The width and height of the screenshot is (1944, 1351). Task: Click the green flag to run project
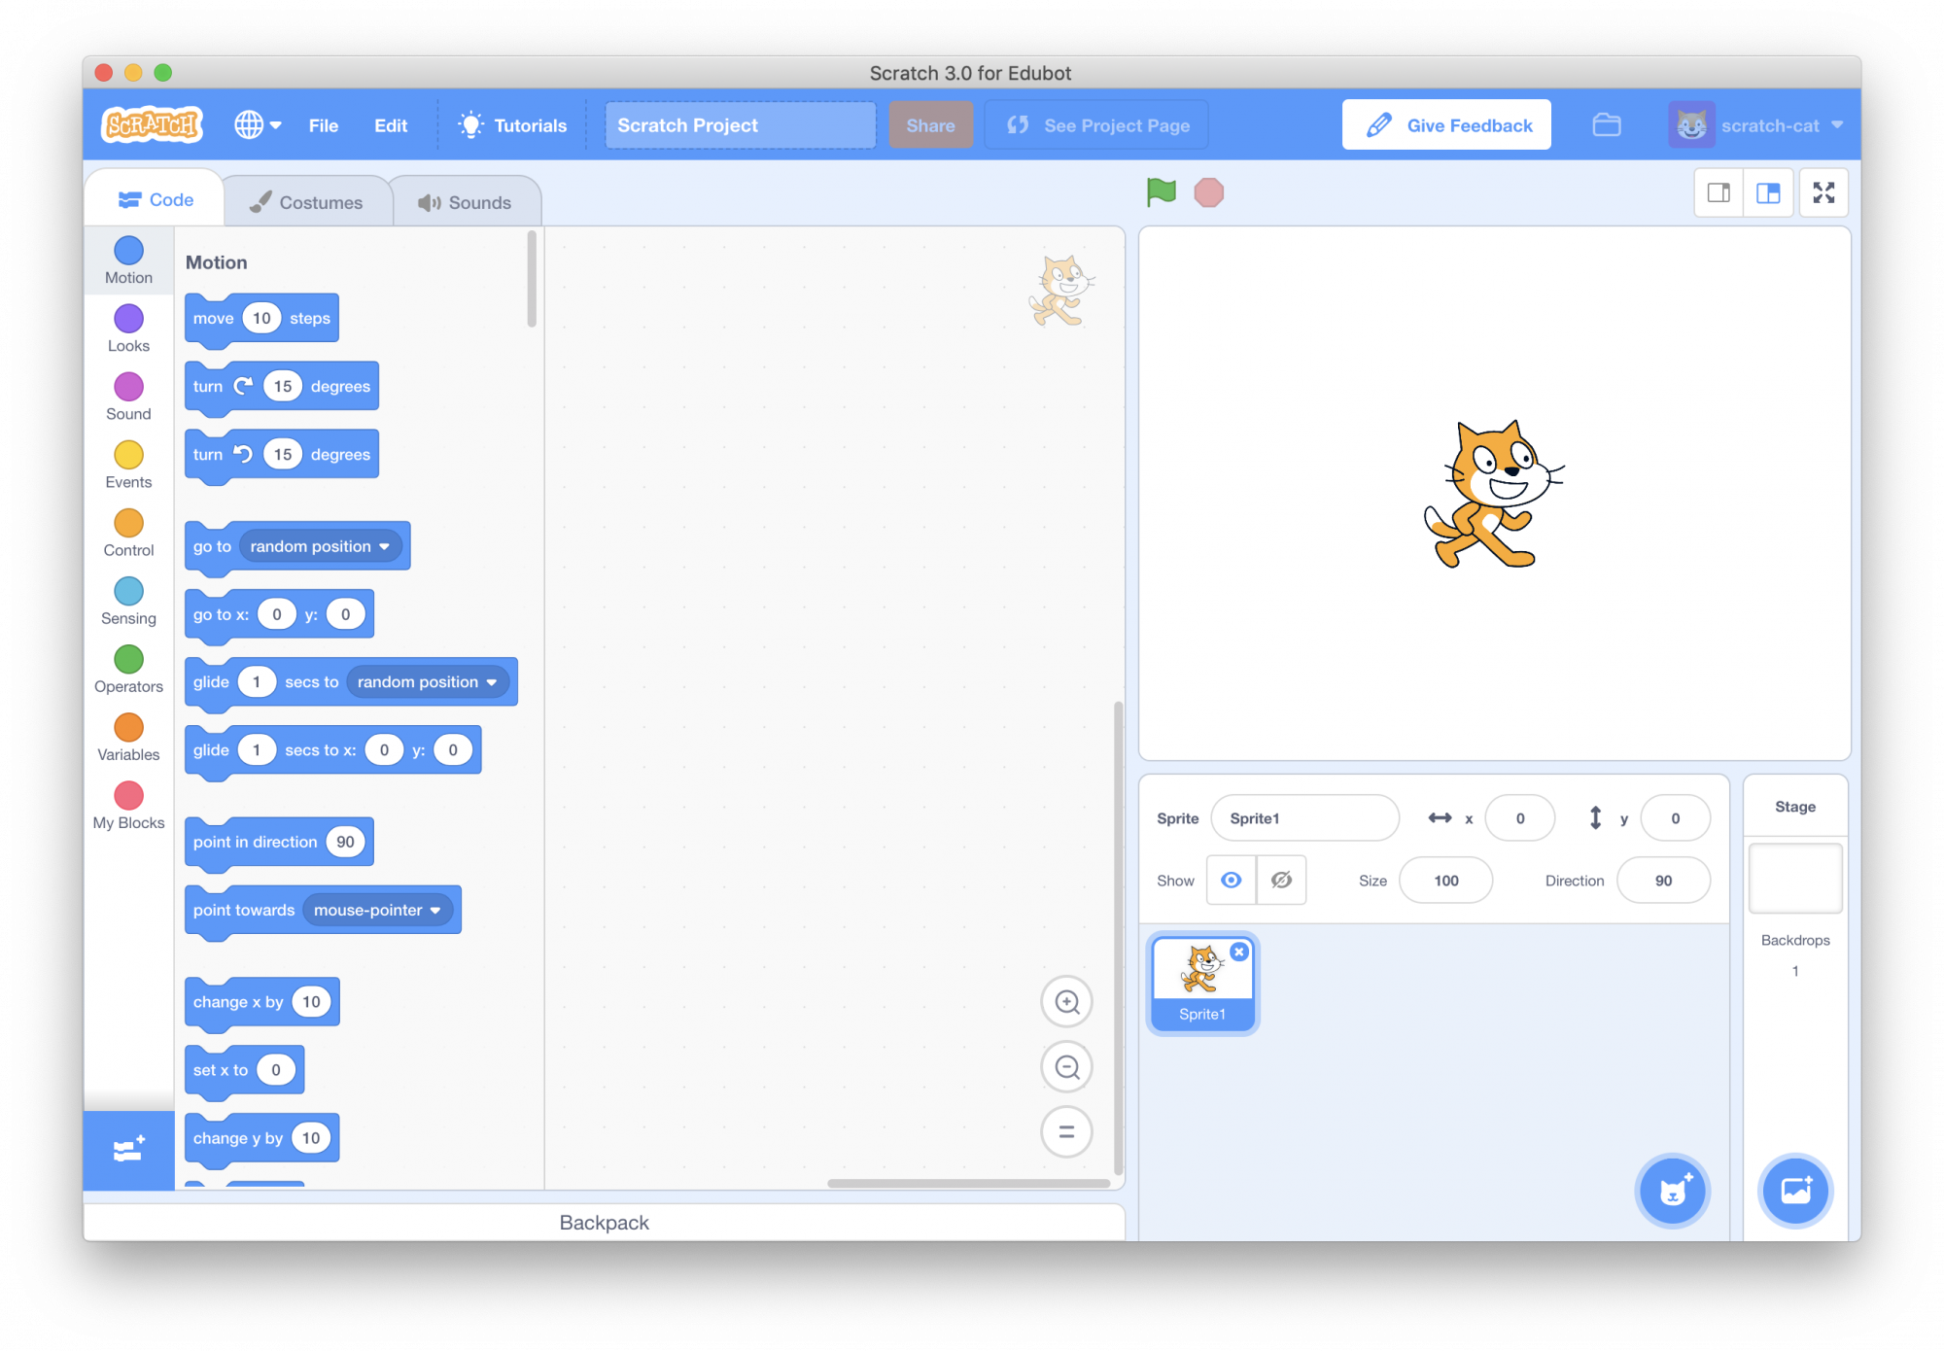[1165, 191]
